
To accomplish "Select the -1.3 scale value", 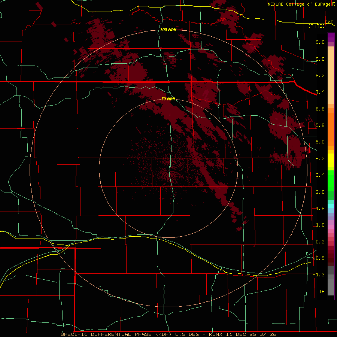I will click(x=319, y=275).
